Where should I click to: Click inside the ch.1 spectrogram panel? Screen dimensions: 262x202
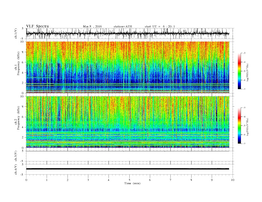tap(127, 67)
